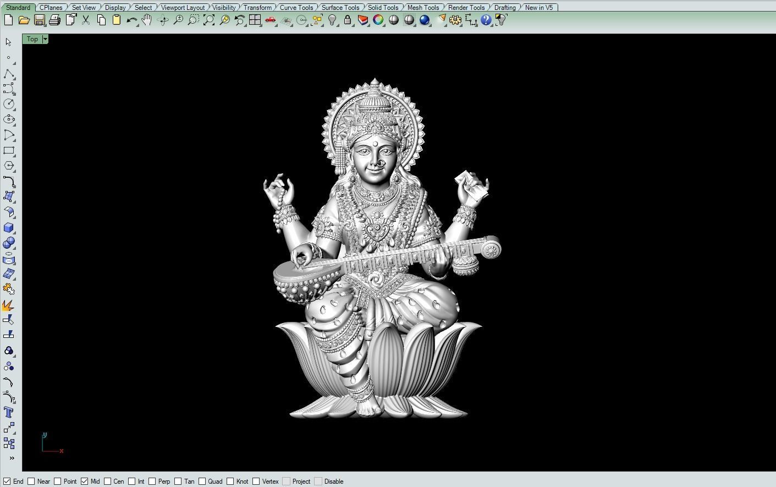Choose the Zoom Dynamic magnifier
The image size is (776, 487).
178,20
